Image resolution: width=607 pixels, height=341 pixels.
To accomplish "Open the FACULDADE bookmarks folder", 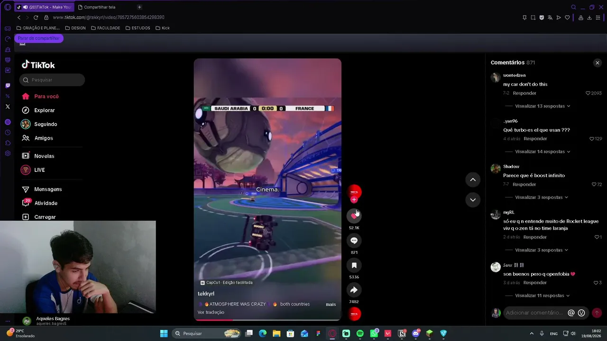I will (x=105, y=28).
